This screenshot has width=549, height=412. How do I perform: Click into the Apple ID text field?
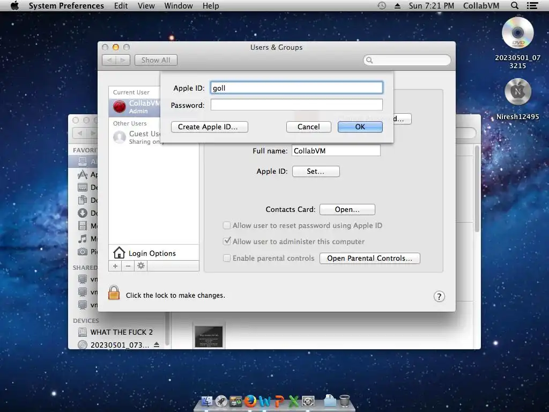(296, 87)
